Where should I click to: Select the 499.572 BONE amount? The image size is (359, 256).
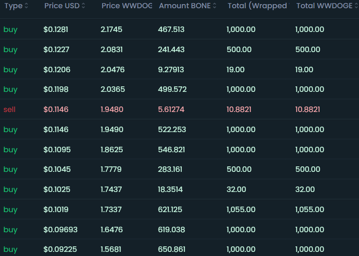[172, 90]
